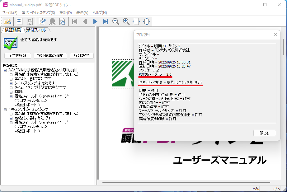Viewport: 287px width, 192px height.
Task: Switch to the 添付ファイル tab
Action: tap(36, 30)
